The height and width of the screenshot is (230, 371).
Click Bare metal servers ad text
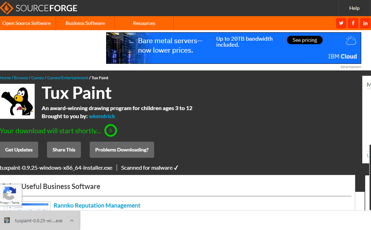click(170, 45)
